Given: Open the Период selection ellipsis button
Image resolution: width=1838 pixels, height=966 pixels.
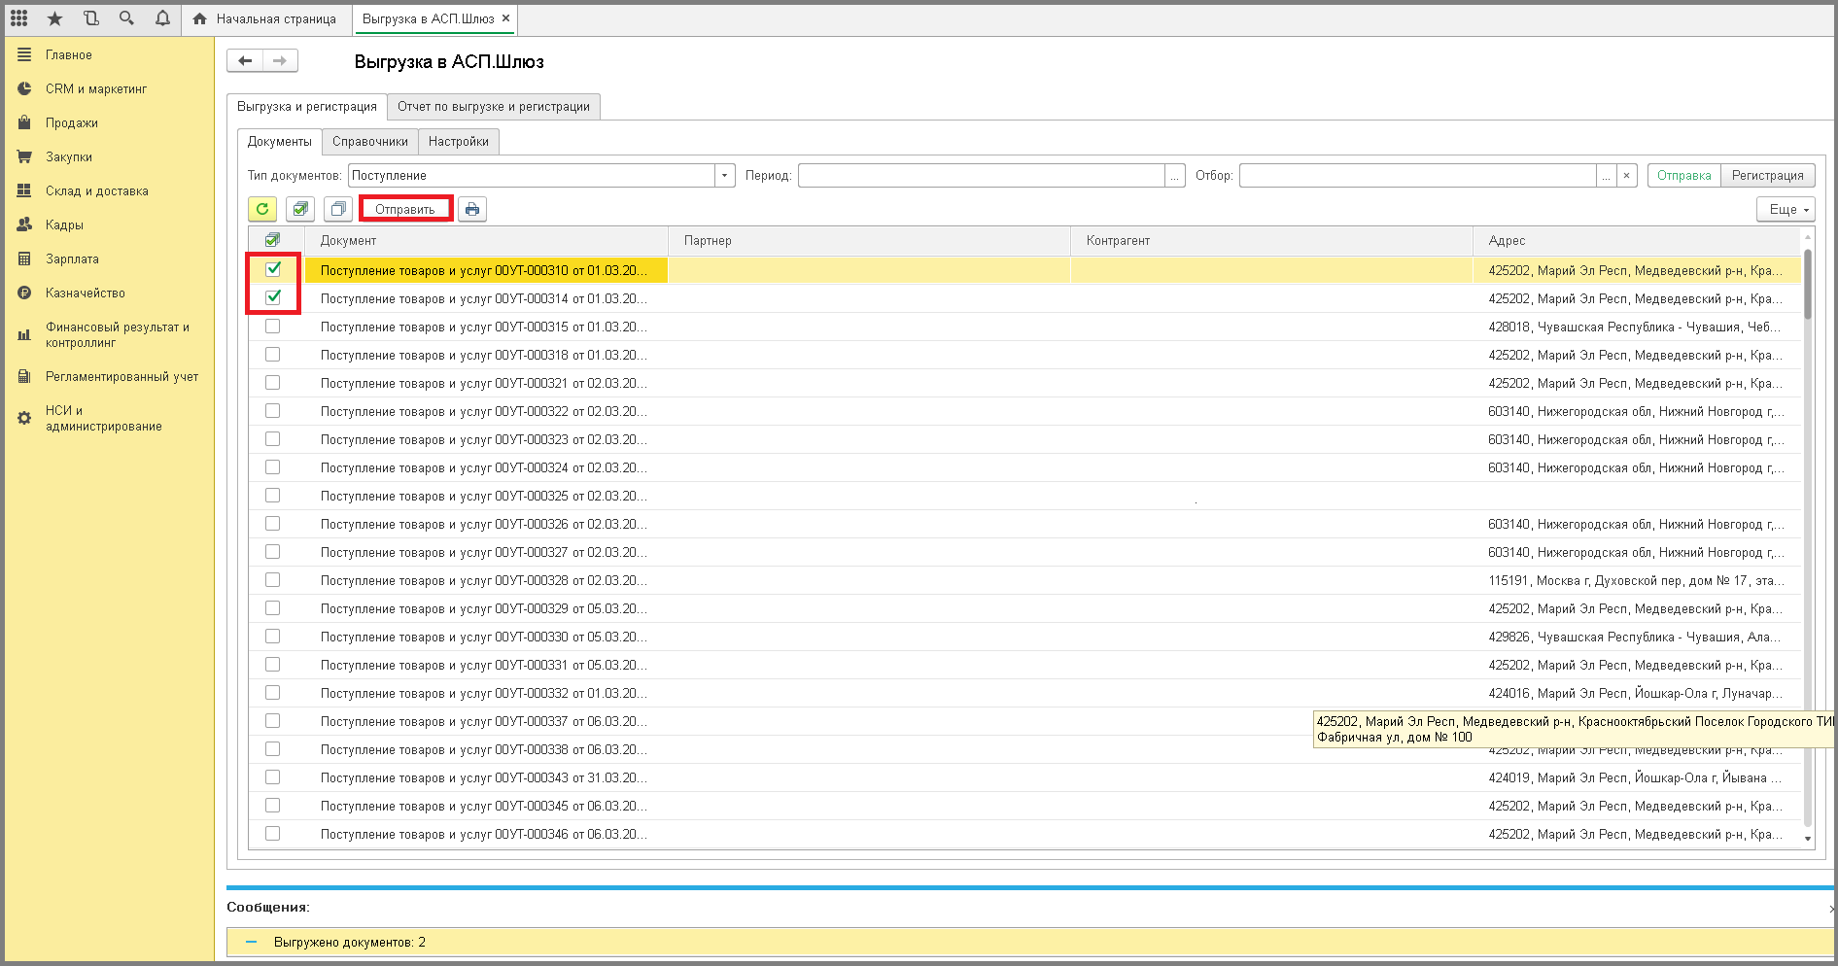Looking at the screenshot, I should point(1175,176).
